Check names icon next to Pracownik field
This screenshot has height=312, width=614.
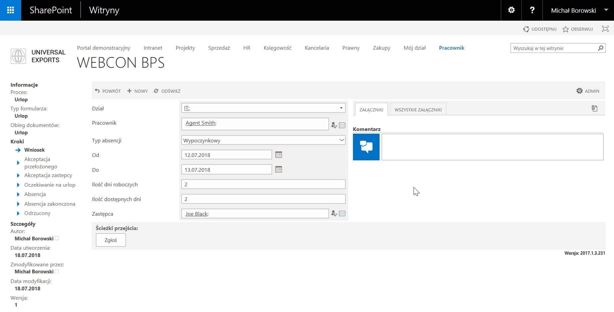click(x=334, y=125)
